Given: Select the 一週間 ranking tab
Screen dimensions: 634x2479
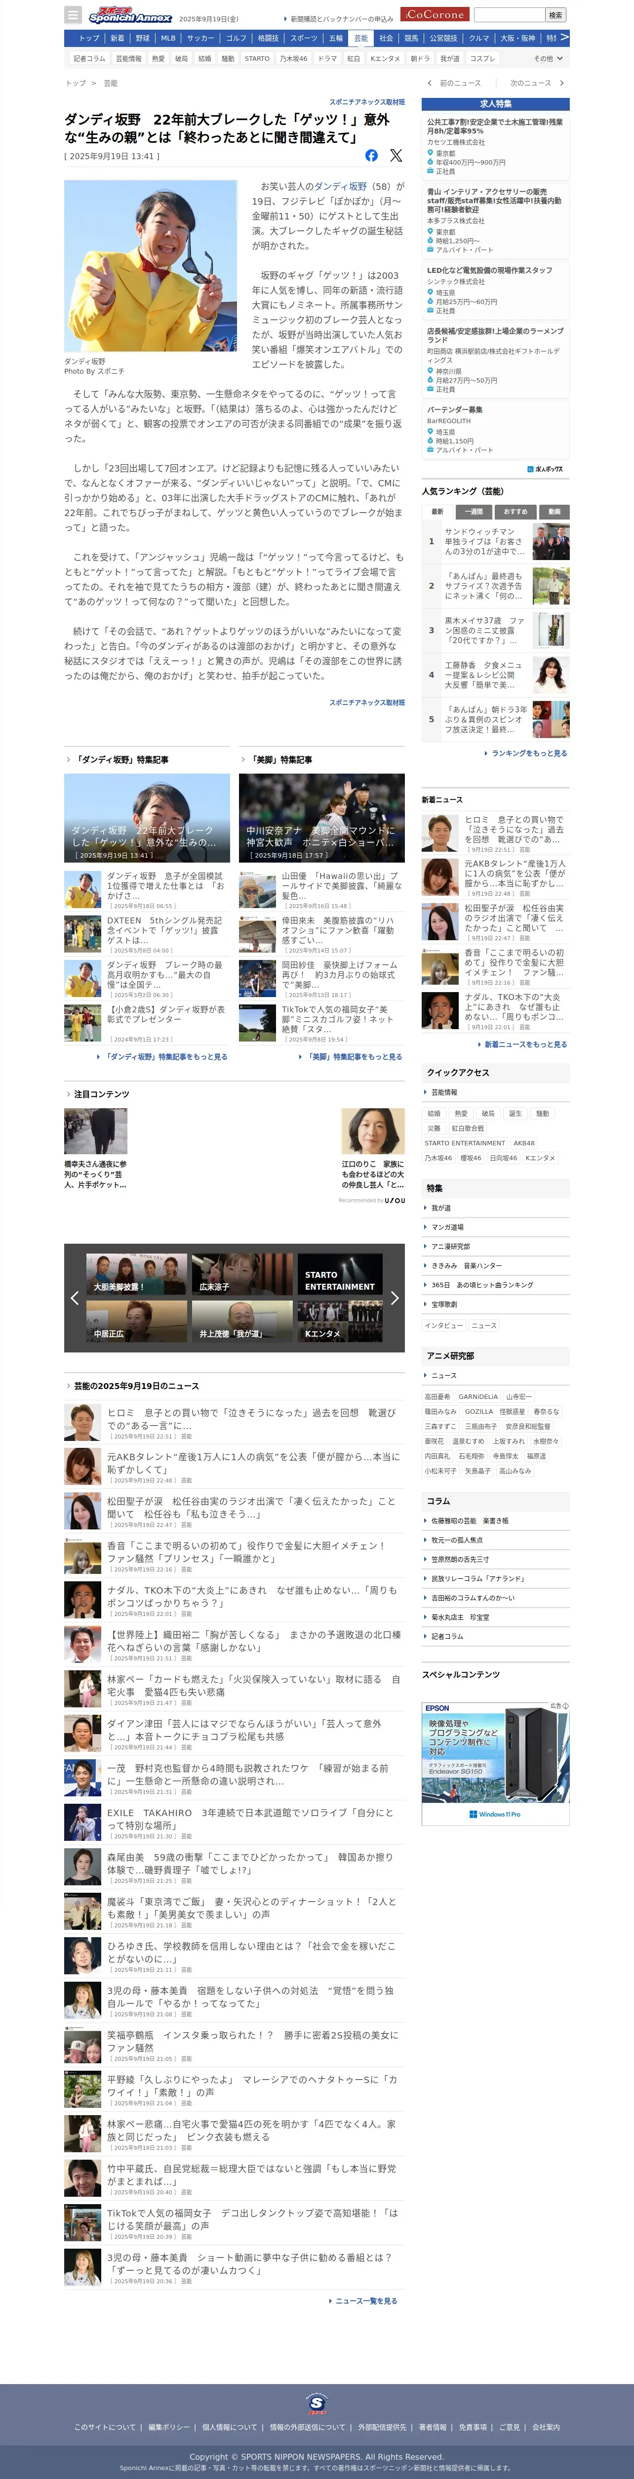Looking at the screenshot, I should pyautogui.click(x=474, y=511).
